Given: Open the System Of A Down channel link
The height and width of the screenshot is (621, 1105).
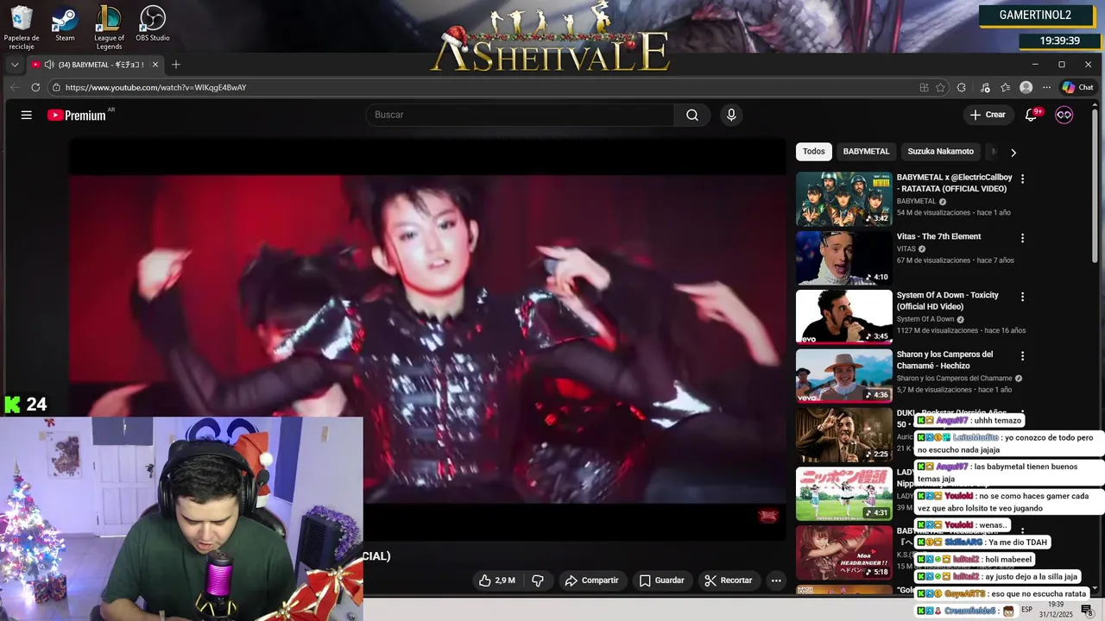Looking at the screenshot, I should click(x=925, y=319).
